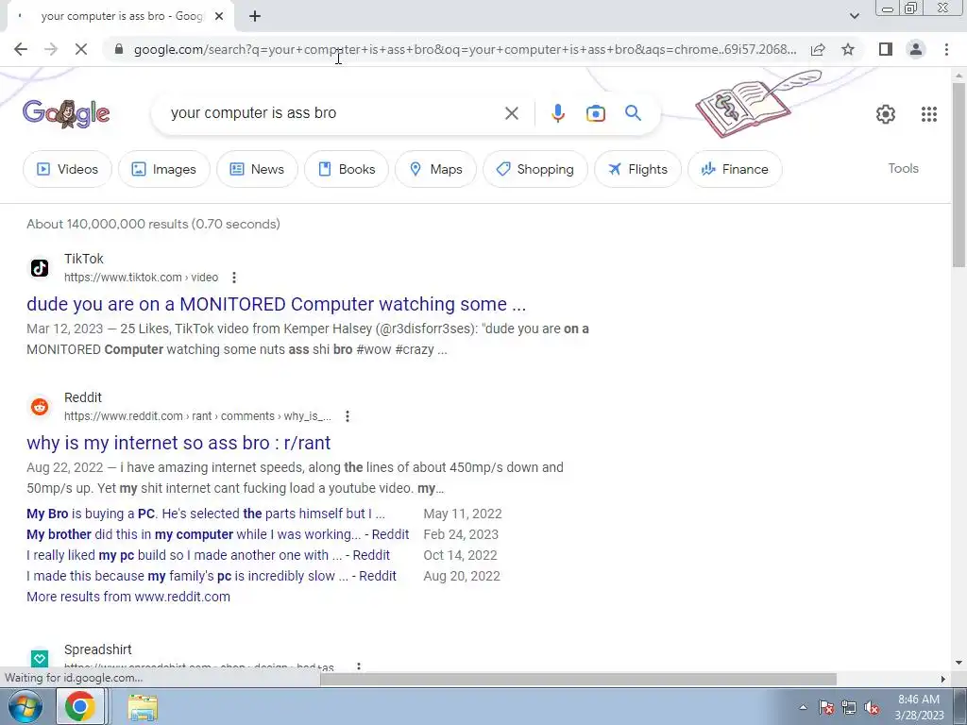Viewport: 967px width, 725px height.
Task: Open the Windows Start menu
Action: [x=25, y=707]
